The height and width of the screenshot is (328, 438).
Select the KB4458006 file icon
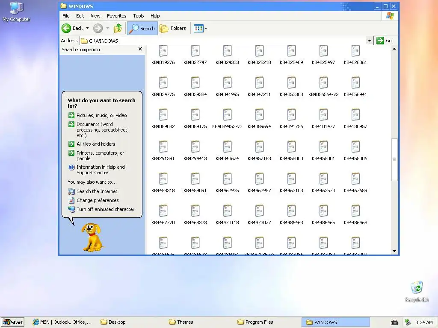[x=355, y=147]
